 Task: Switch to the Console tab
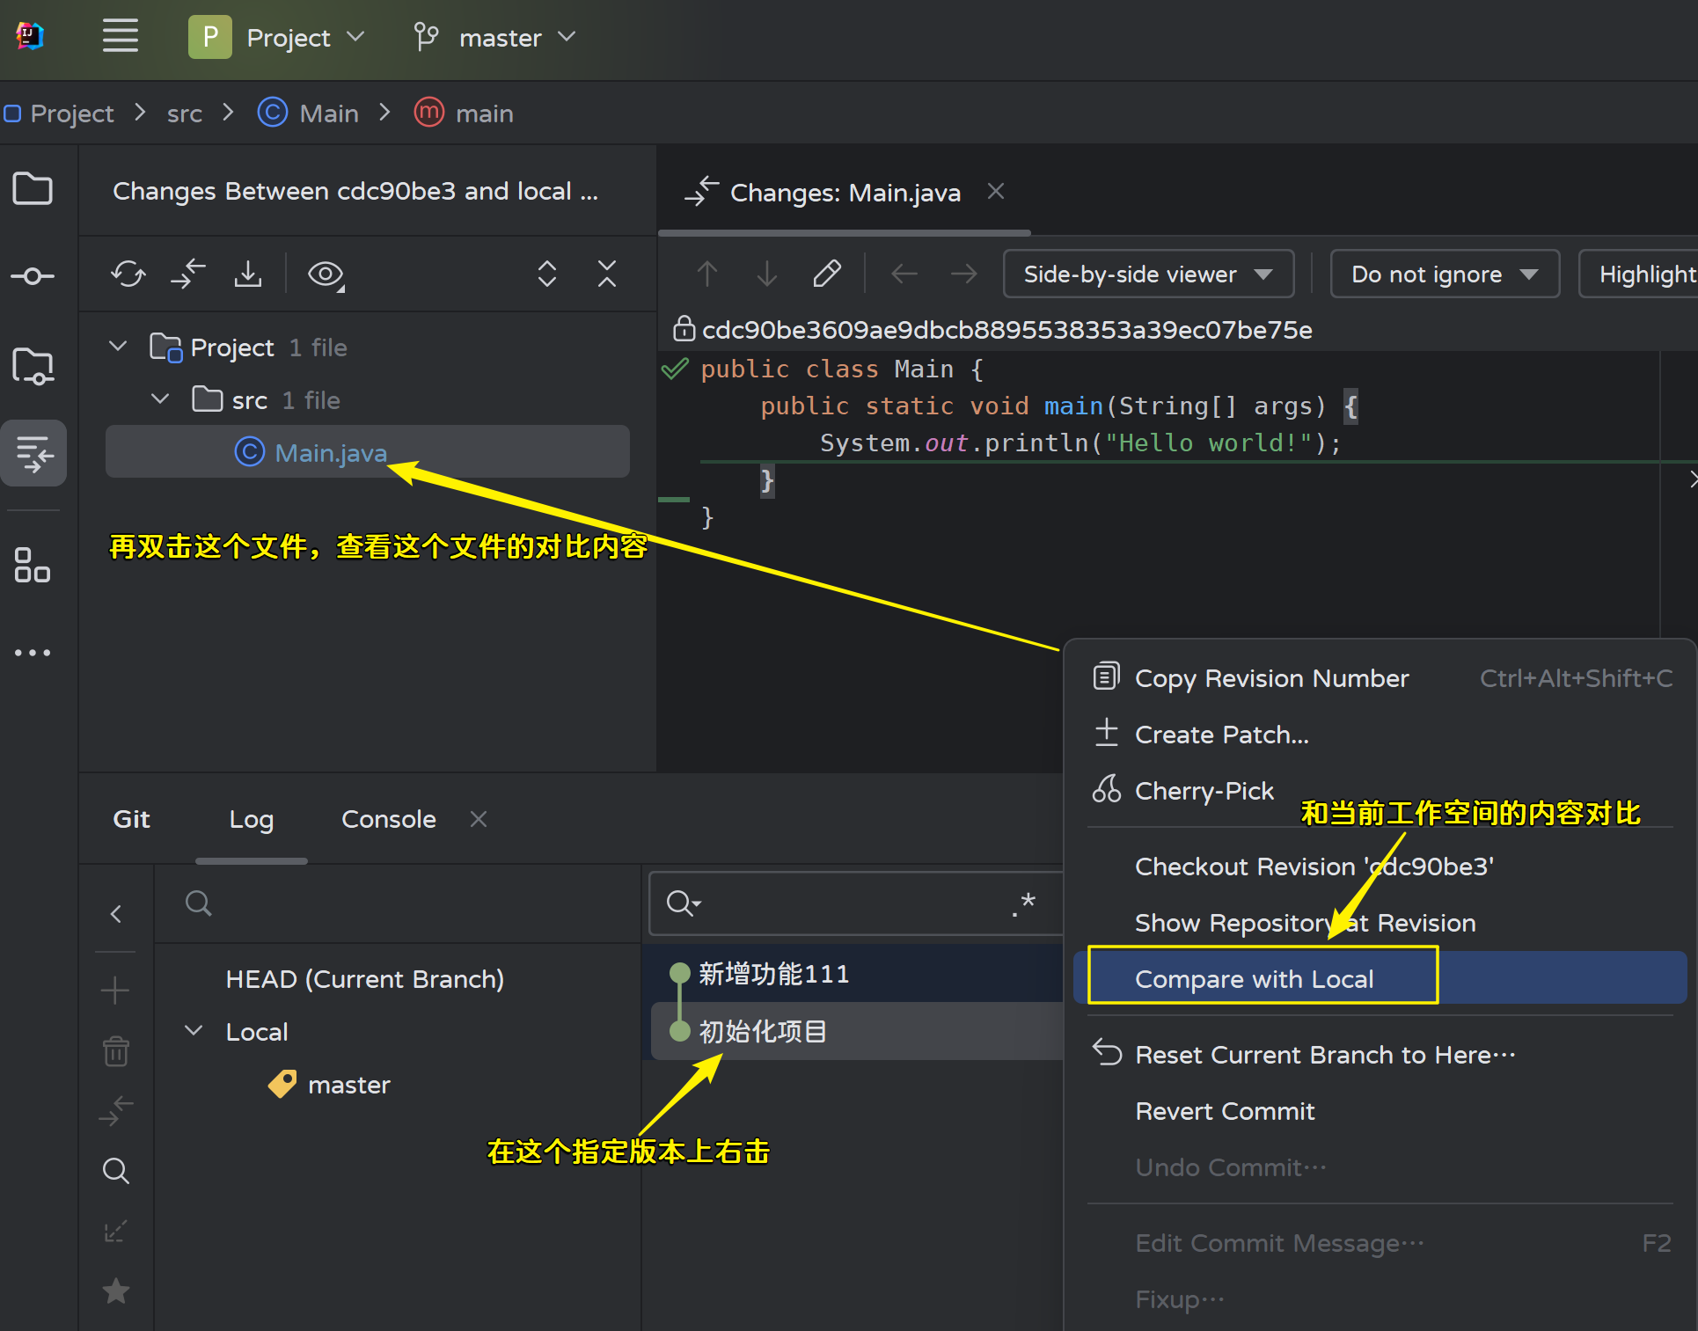coord(388,819)
